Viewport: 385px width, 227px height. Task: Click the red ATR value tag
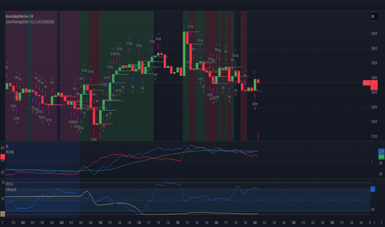pos(2,157)
